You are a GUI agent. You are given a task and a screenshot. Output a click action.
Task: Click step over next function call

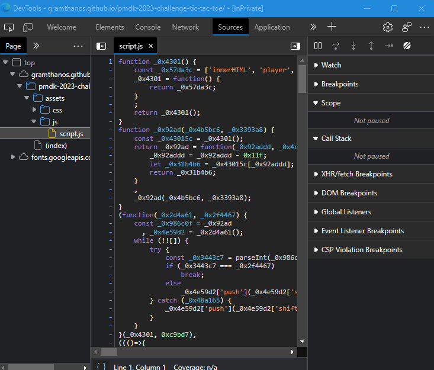[336, 46]
